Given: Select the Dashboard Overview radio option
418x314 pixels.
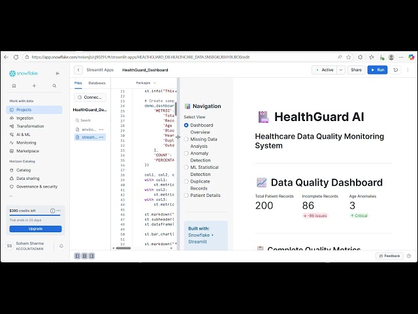Looking at the screenshot, I should 186,125.
